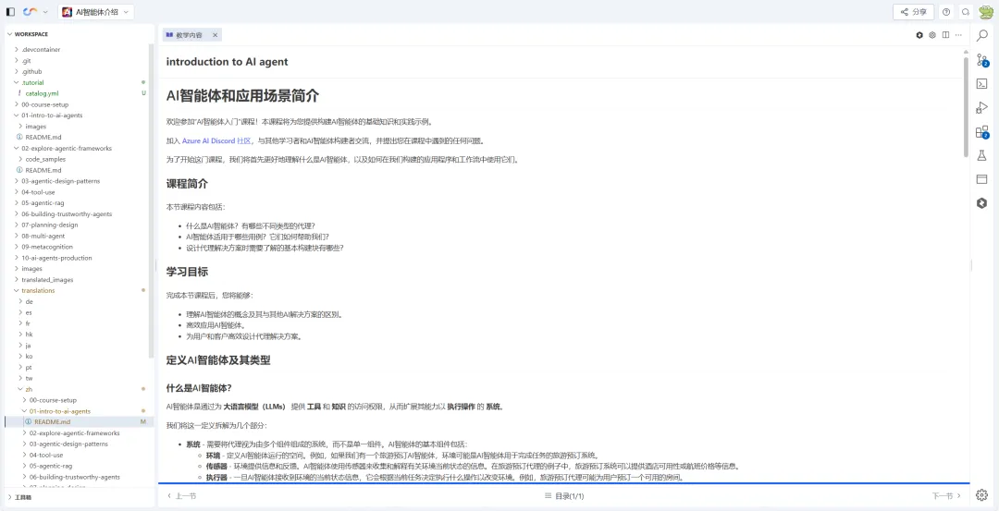This screenshot has width=999, height=511.
Task: Expand the zh 04-tool-use folder
Action: (46, 455)
